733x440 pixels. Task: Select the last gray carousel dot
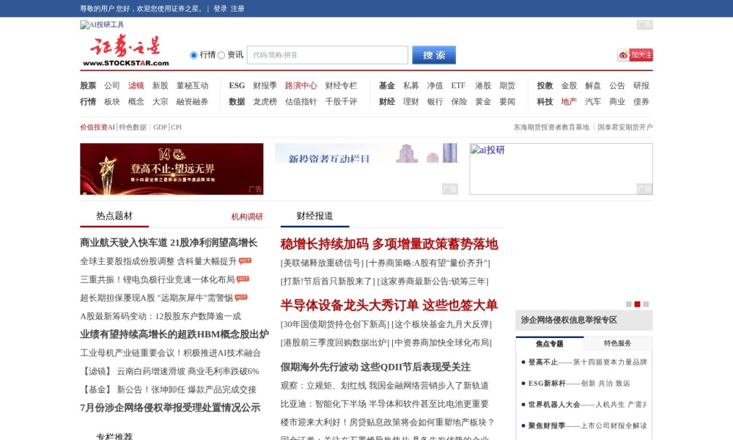646,304
